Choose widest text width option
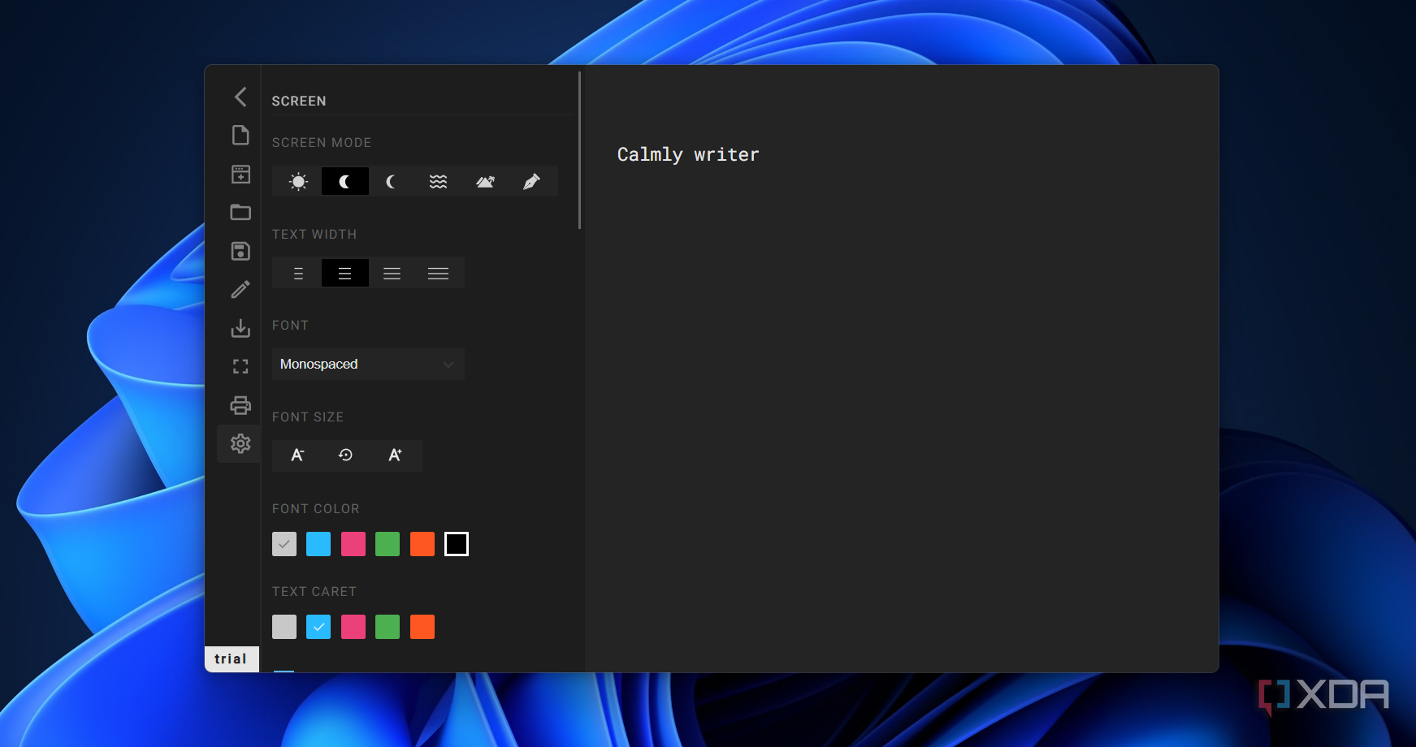Image resolution: width=1416 pixels, height=747 pixels. pyautogui.click(x=439, y=273)
